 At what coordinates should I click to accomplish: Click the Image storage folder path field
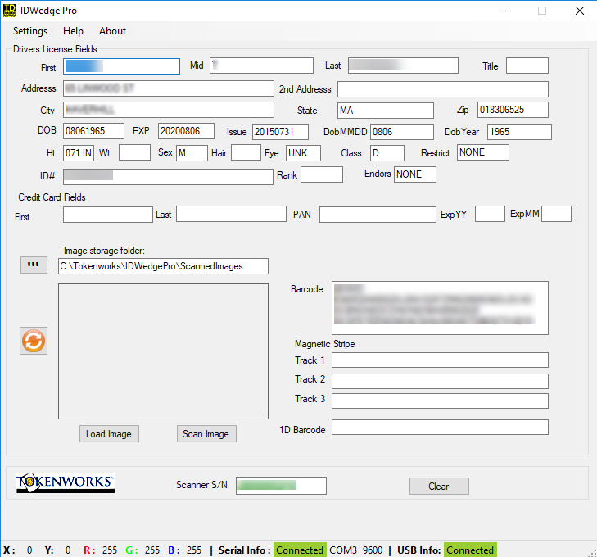coord(163,266)
